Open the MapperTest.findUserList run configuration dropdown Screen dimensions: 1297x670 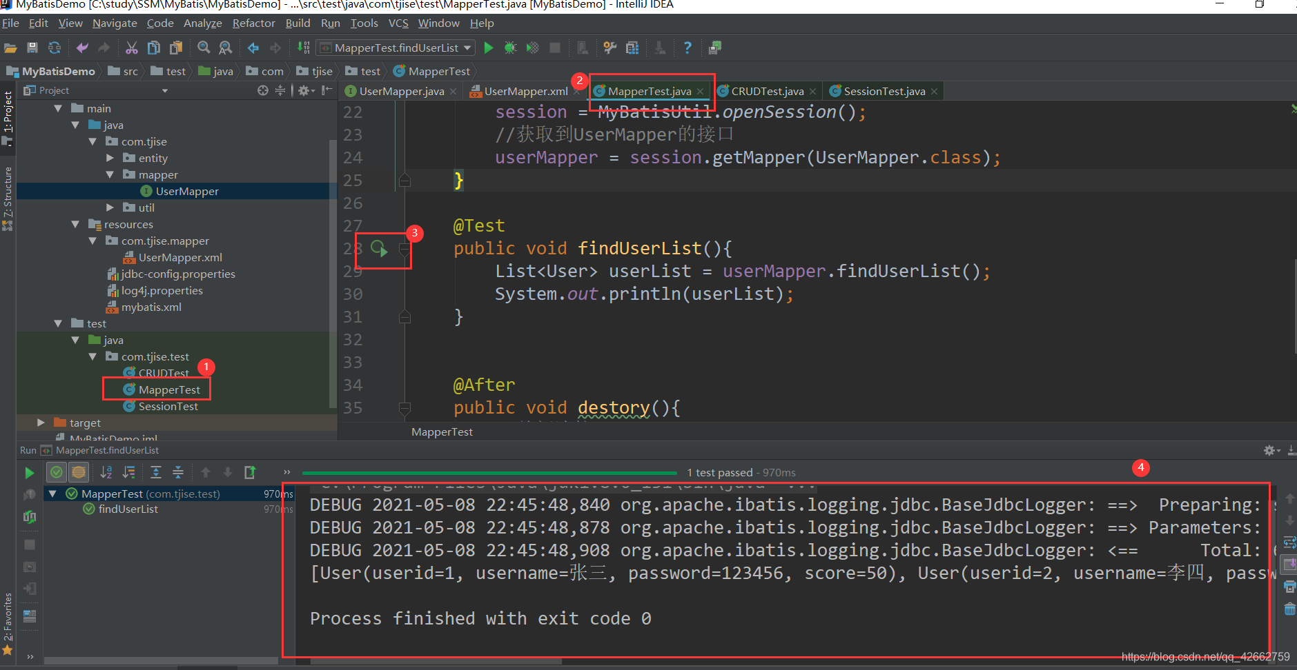396,48
